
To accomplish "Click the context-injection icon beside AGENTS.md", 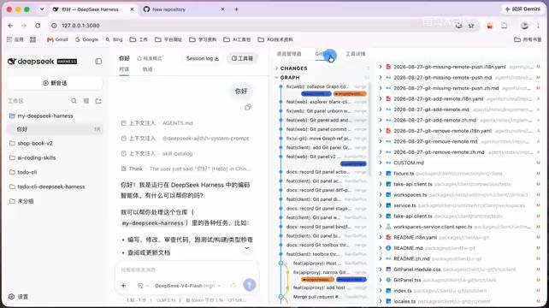I will 123,123.
